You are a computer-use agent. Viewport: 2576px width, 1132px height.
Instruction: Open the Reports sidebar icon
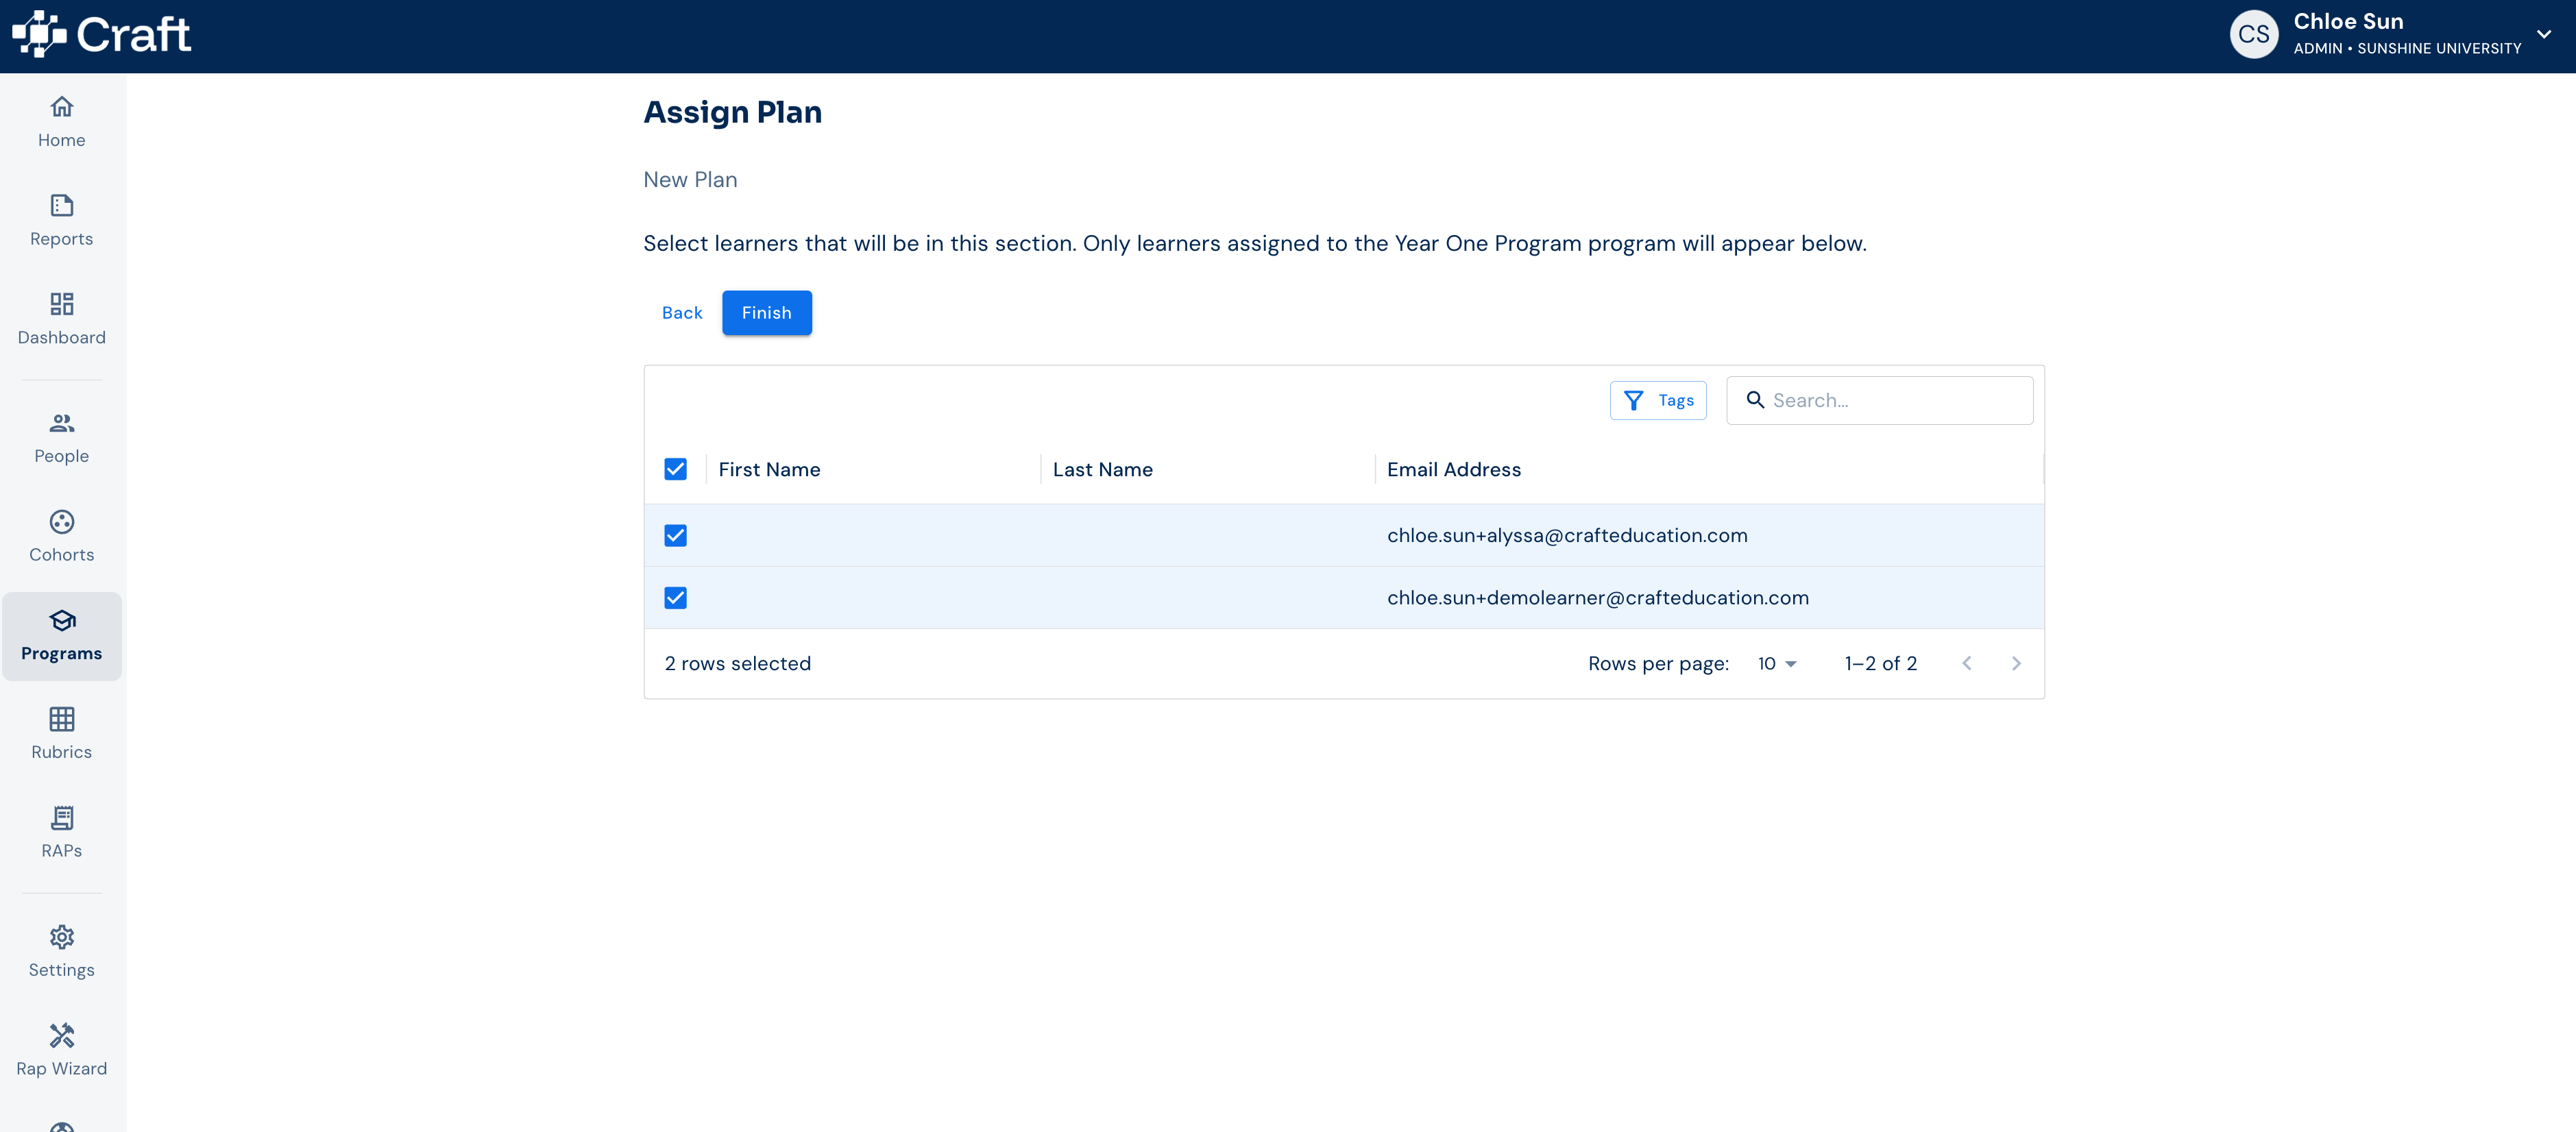pyautogui.click(x=61, y=205)
